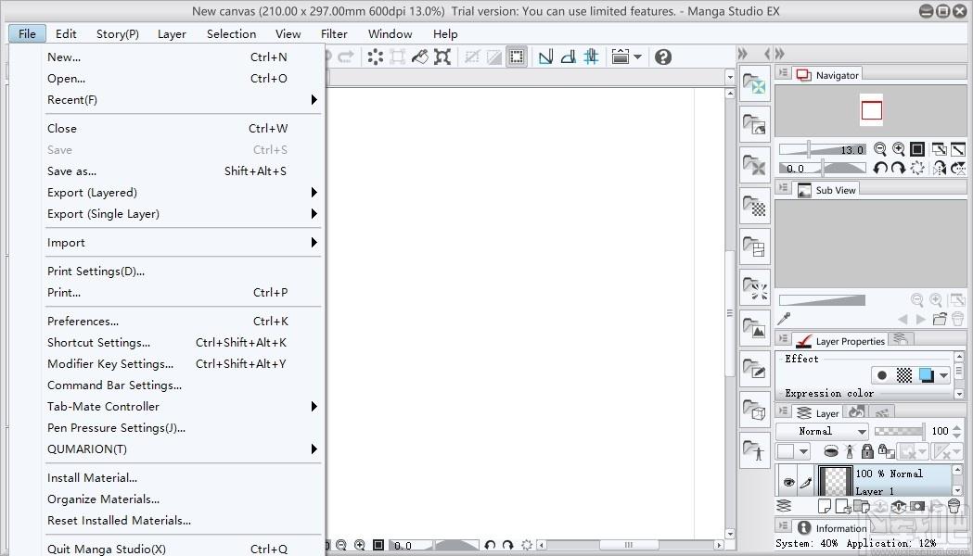Toggle Clip at Layer Below icon

click(831, 451)
